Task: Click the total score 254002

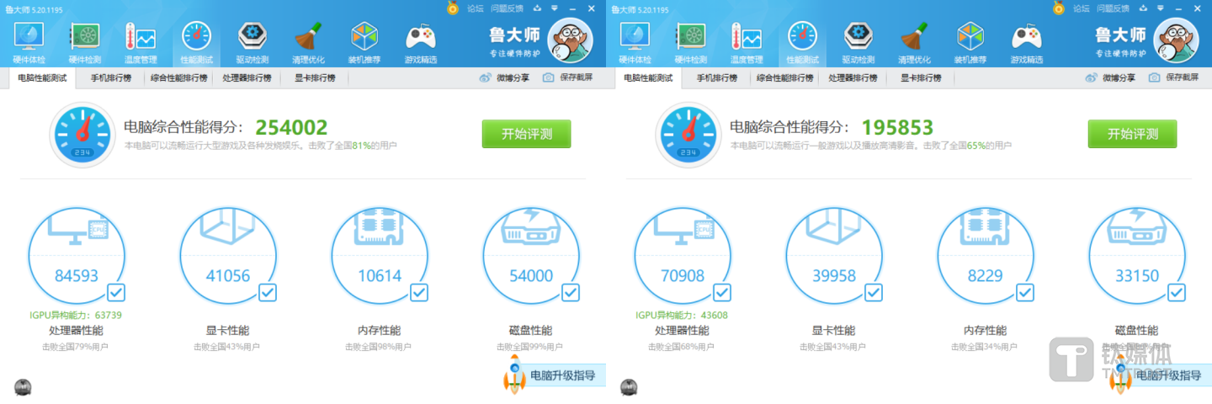Action: [291, 128]
